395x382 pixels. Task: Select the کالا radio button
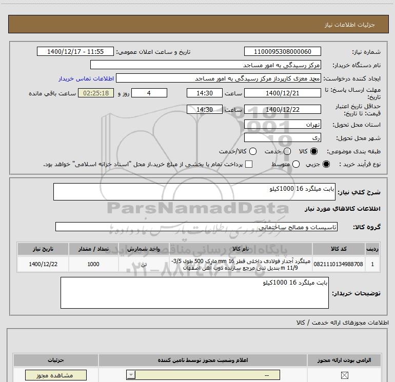tap(314, 151)
